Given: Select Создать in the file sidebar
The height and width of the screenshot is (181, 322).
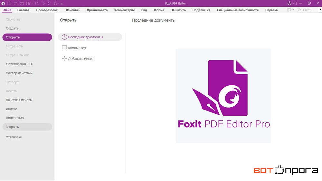Looking at the screenshot, I should coord(27,29).
